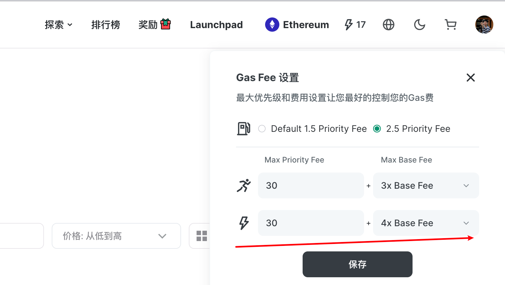Click the gas pump icon
The image size is (505, 285).
(244, 129)
